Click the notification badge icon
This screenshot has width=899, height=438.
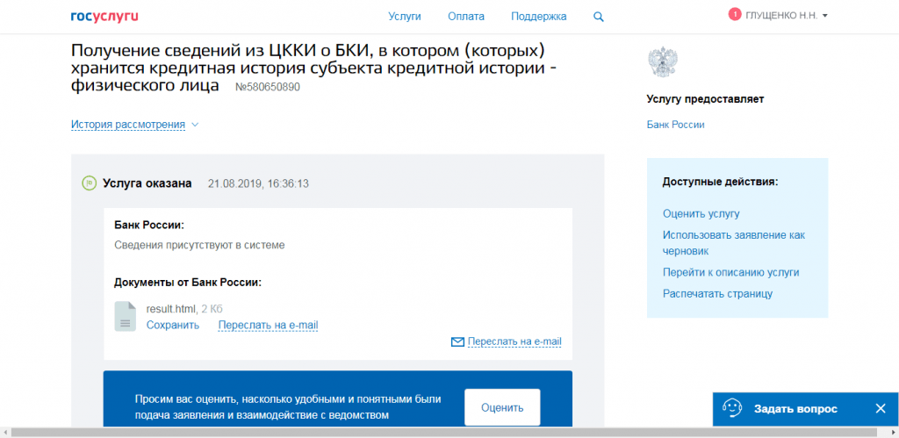pyautogui.click(x=734, y=14)
